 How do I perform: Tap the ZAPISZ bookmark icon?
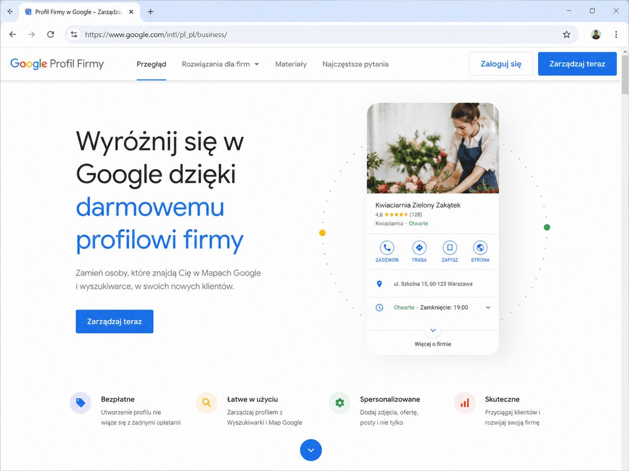coord(450,248)
